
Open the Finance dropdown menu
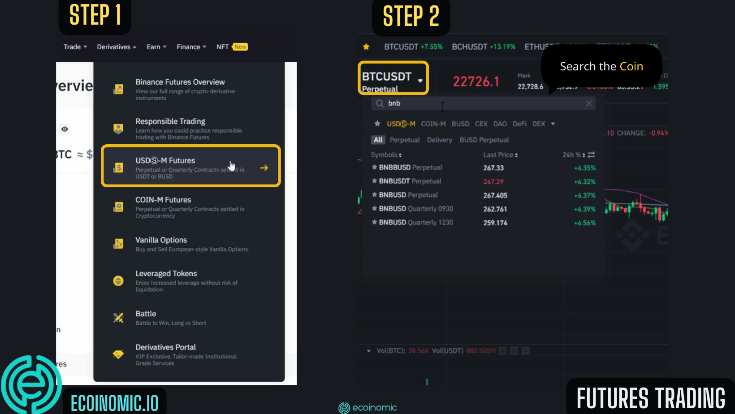[191, 47]
